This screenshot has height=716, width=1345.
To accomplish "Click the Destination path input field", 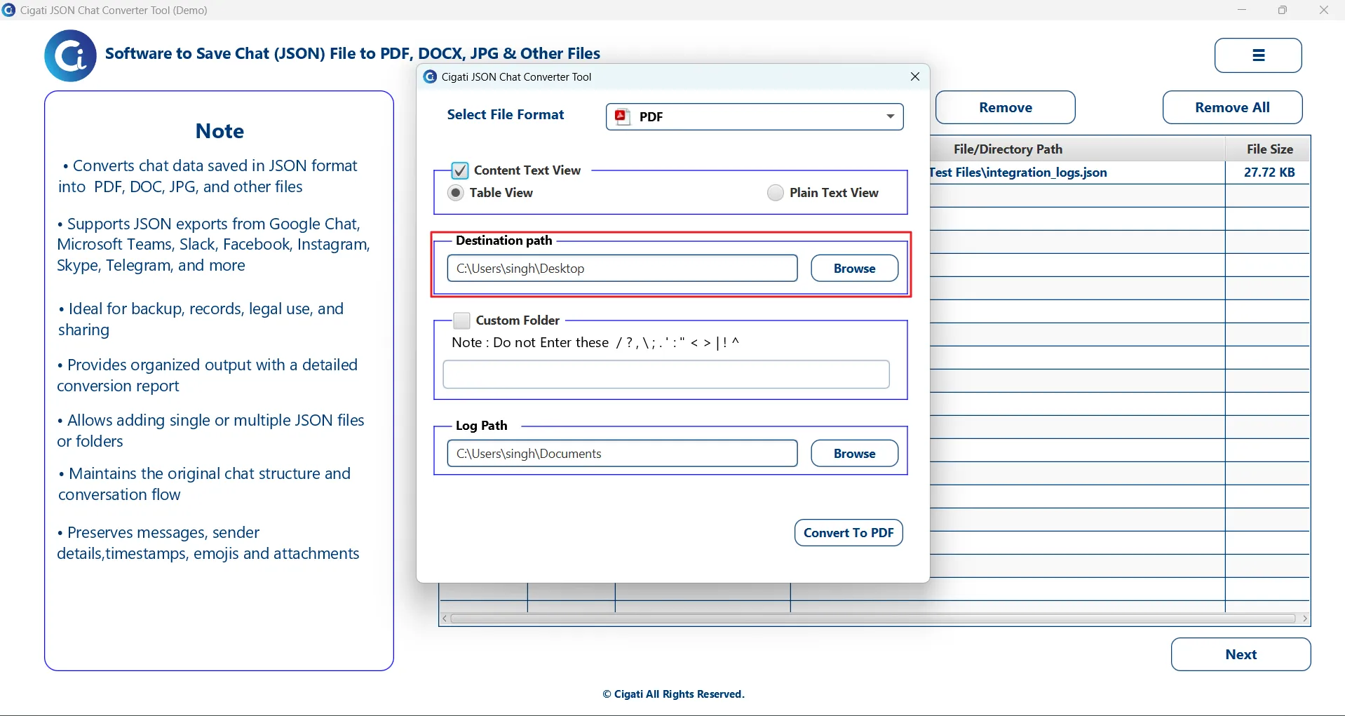I will 622,269.
